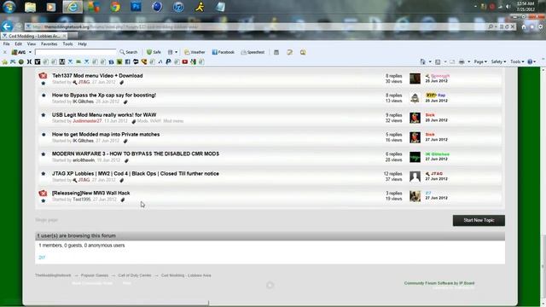Open the Edit menu
The width and height of the screenshot is (546, 307).
click(x=18, y=44)
